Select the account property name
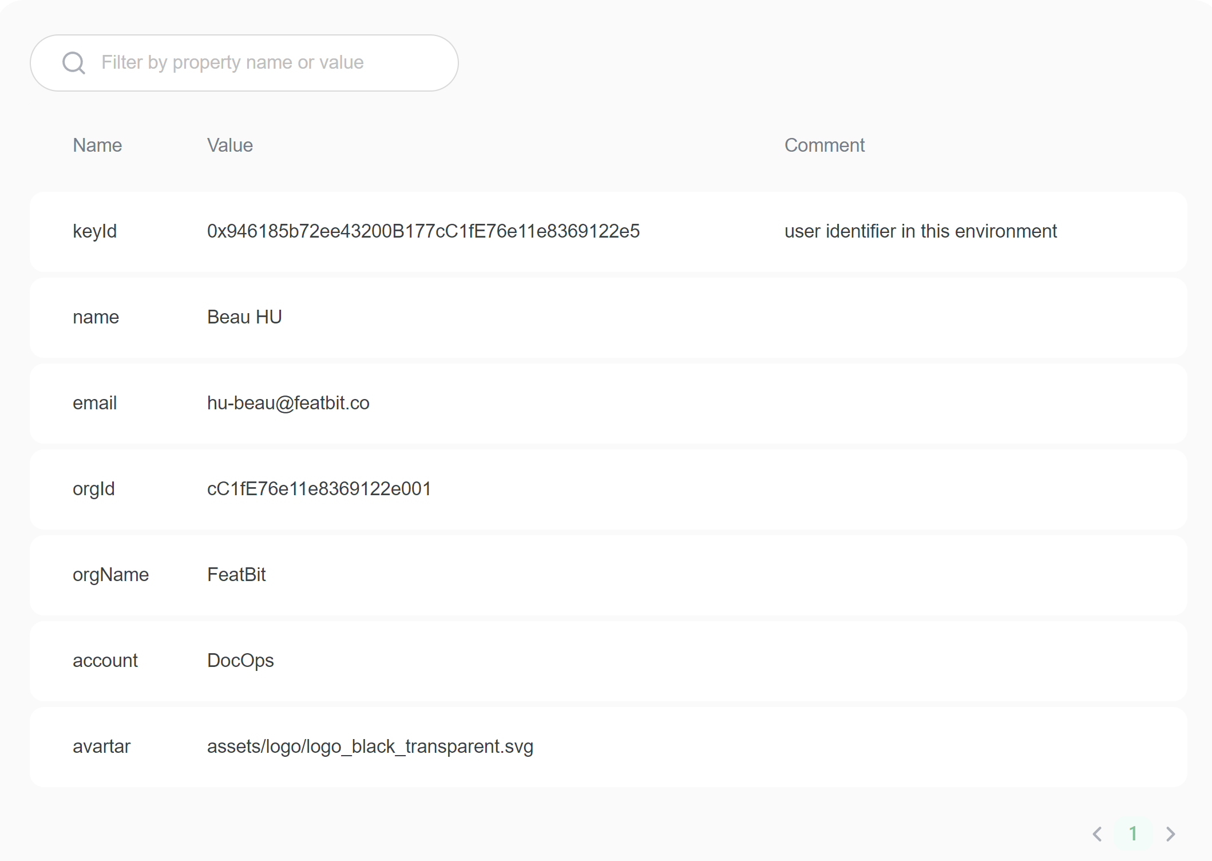The height and width of the screenshot is (861, 1212). [x=105, y=661]
